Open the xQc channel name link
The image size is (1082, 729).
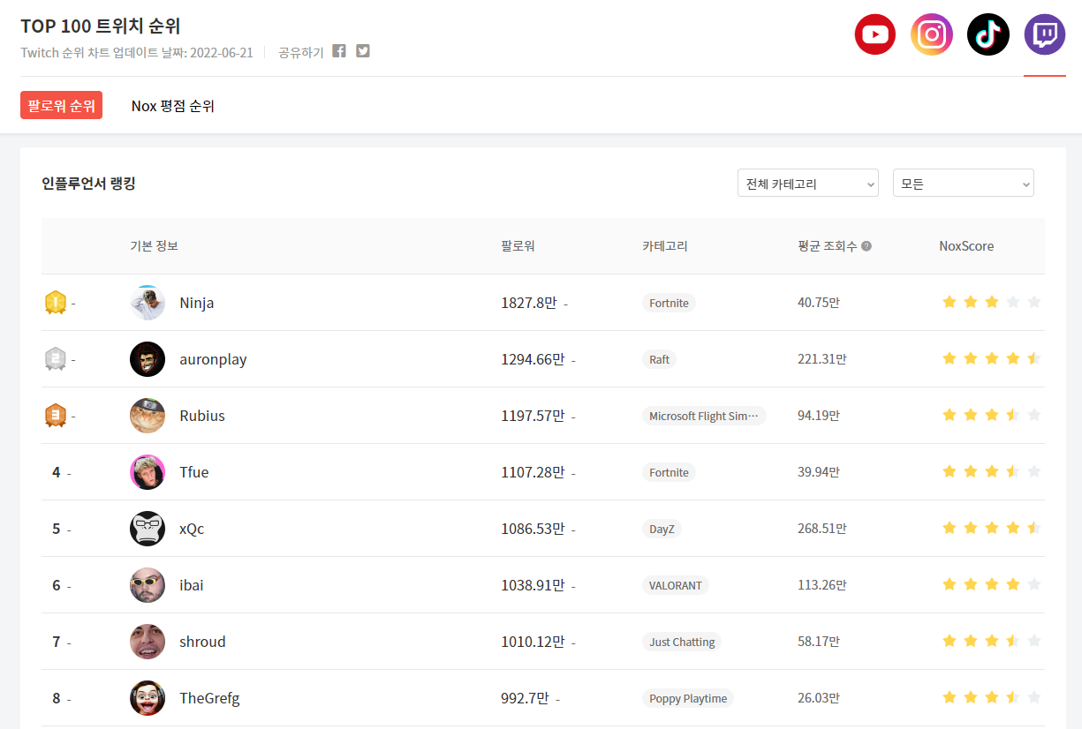tap(192, 529)
